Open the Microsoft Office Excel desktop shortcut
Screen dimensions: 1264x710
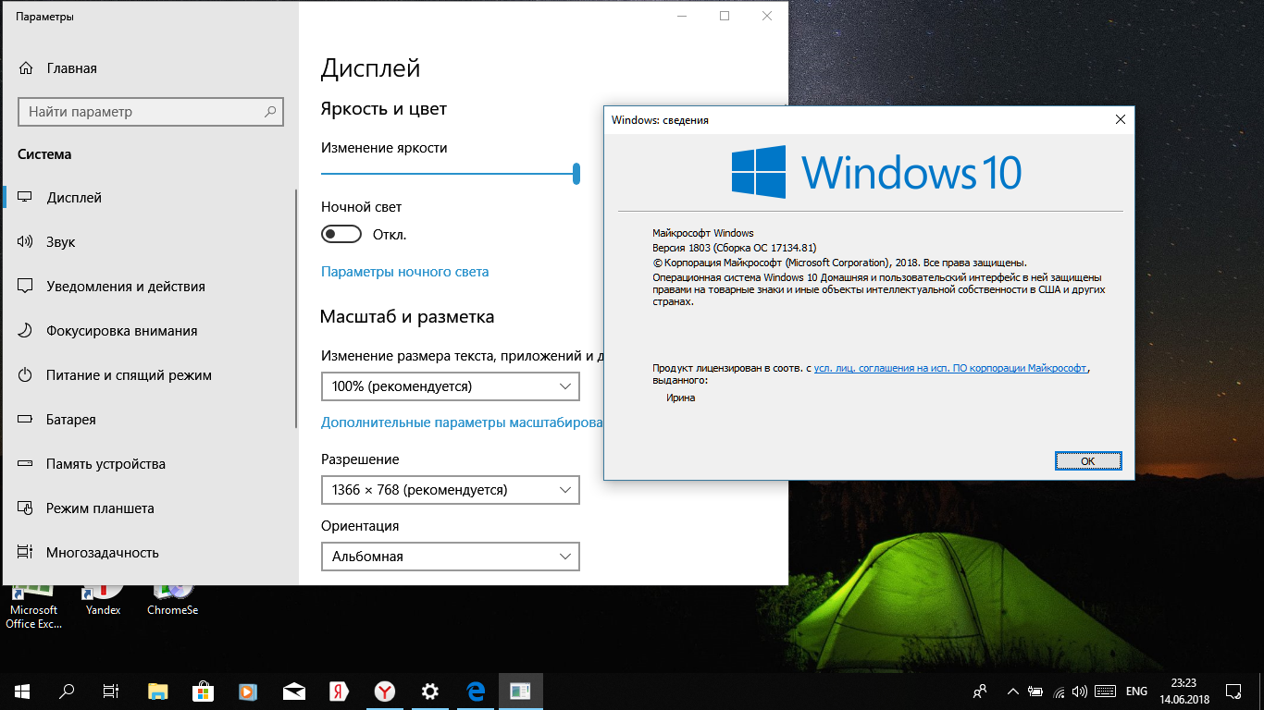coord(33,606)
